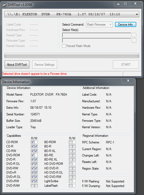Open Device Settings

(x=45, y=65)
